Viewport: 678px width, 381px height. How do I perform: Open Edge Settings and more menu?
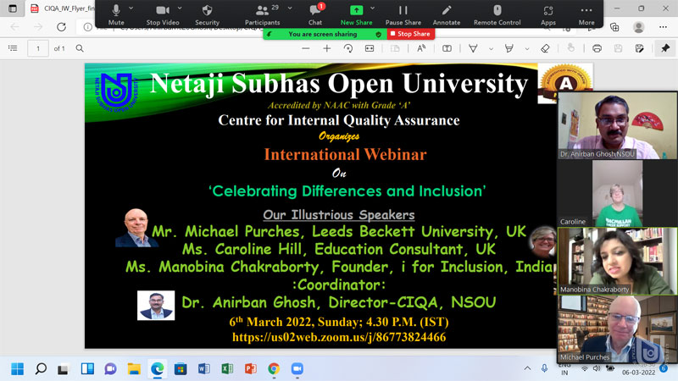click(x=663, y=27)
